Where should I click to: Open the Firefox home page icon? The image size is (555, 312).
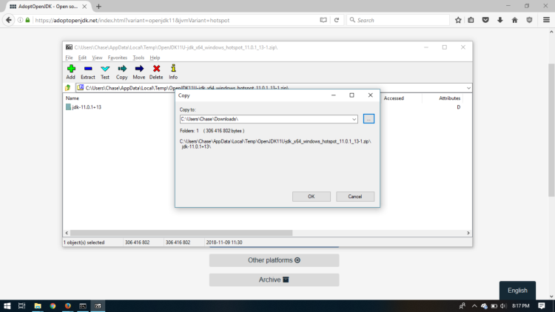point(515,20)
